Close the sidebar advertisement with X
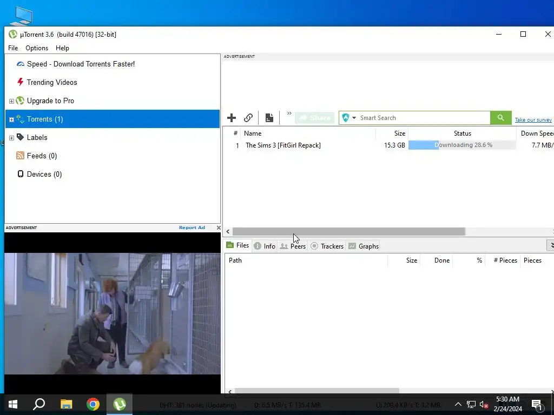Screen dimensions: 554x415 click(219, 227)
